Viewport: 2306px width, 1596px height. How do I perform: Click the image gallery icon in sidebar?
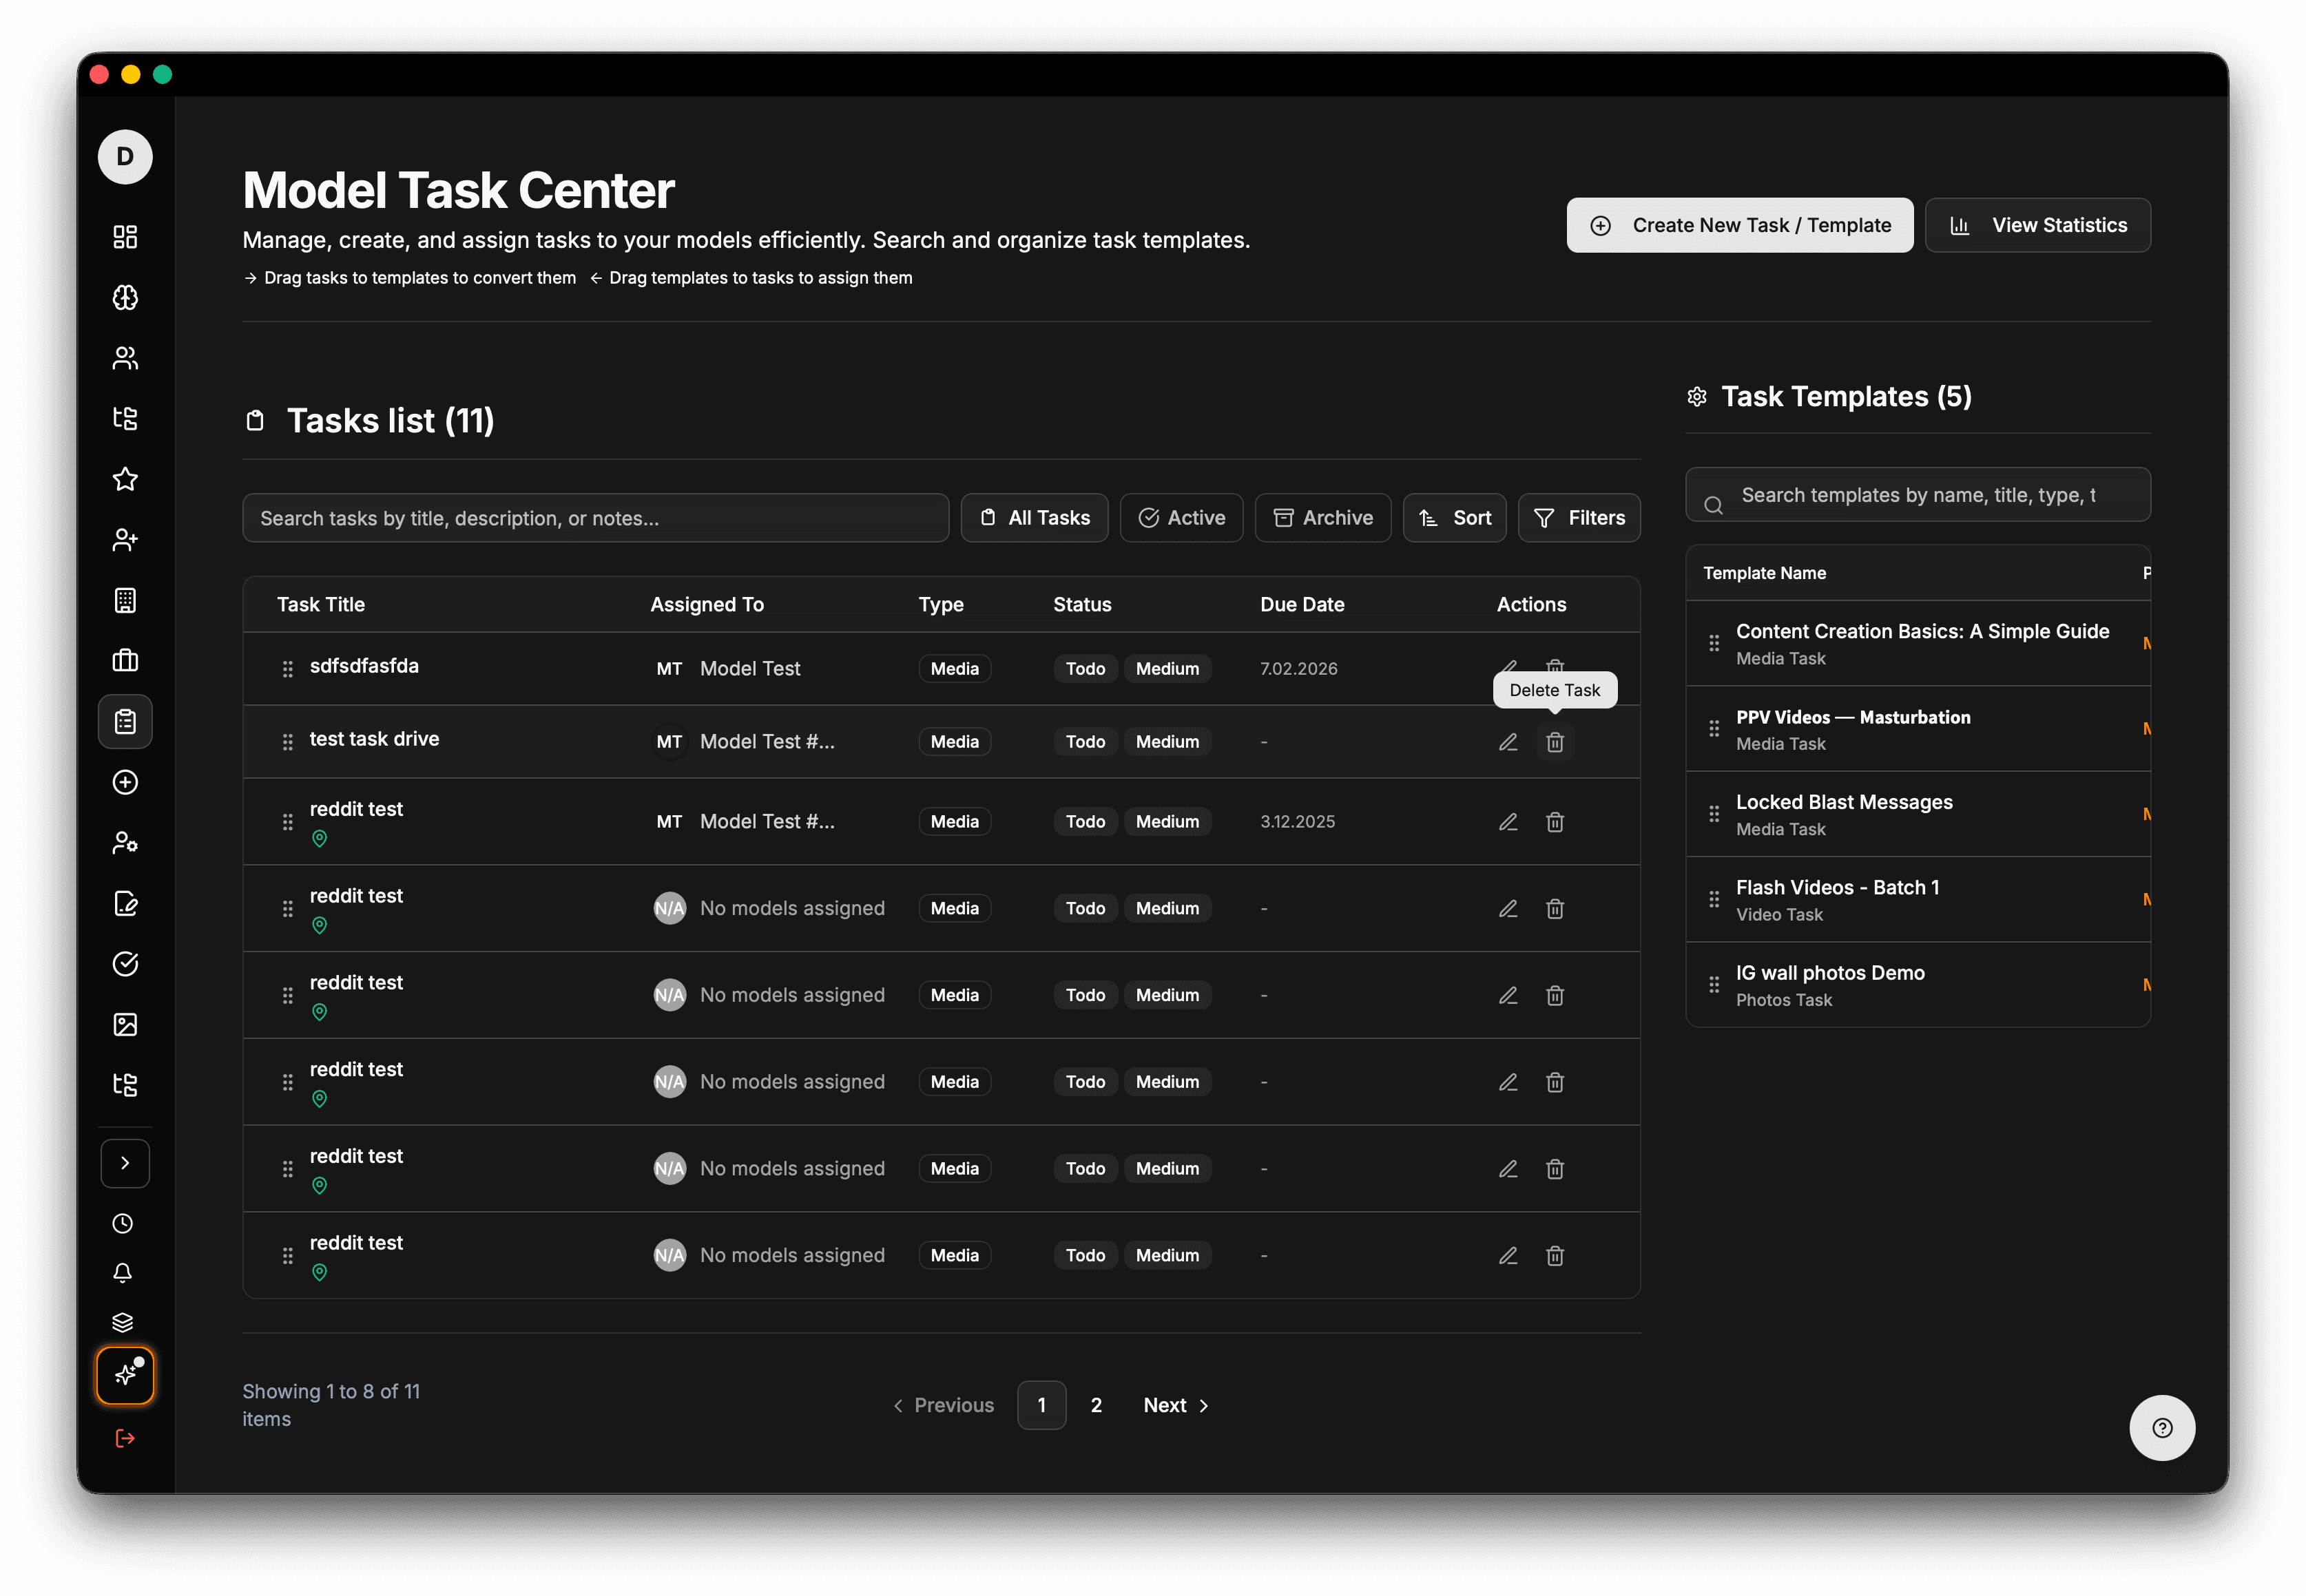[125, 1024]
